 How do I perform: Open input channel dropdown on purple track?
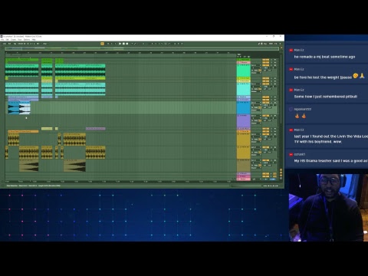click(256, 118)
